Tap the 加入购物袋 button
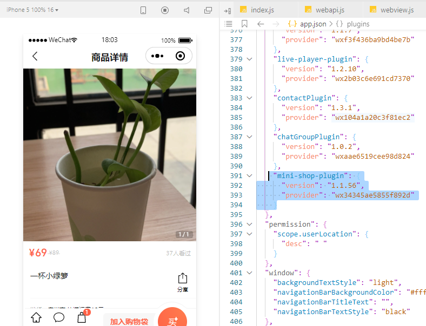 point(129,321)
